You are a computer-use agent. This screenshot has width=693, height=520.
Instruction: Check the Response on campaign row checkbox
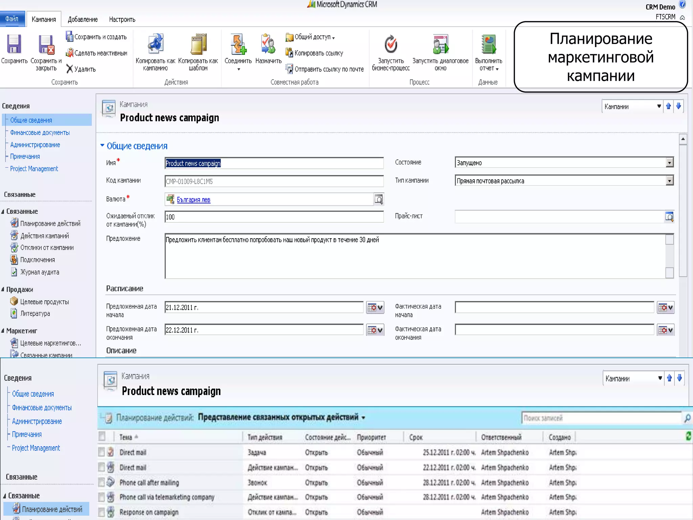(101, 512)
